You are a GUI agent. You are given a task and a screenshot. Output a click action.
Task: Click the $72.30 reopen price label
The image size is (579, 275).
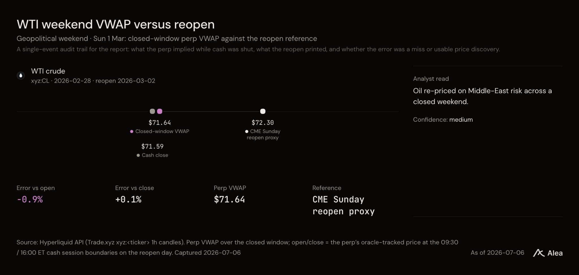click(263, 123)
